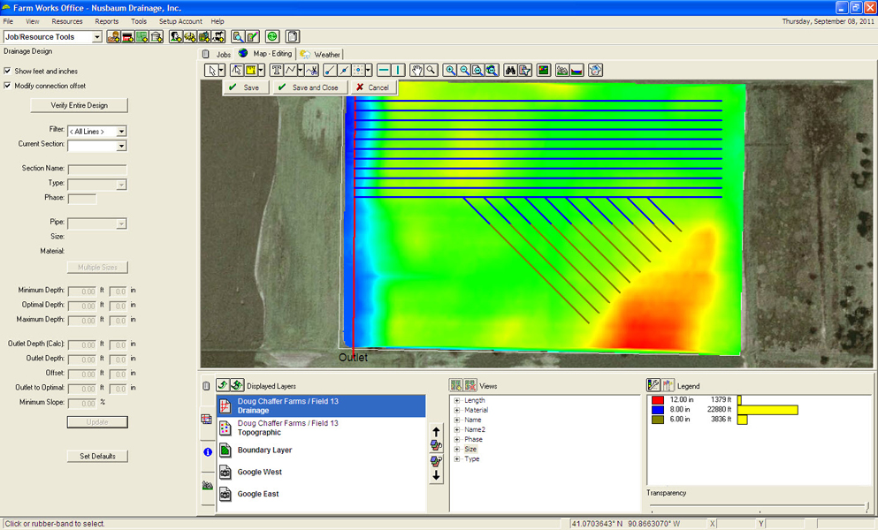Click Verify Entire Design button
This screenshot has height=530, width=878.
[79, 105]
